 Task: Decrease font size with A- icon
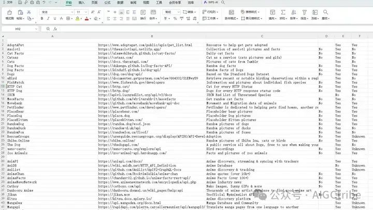pyautogui.click(x=99, y=12)
